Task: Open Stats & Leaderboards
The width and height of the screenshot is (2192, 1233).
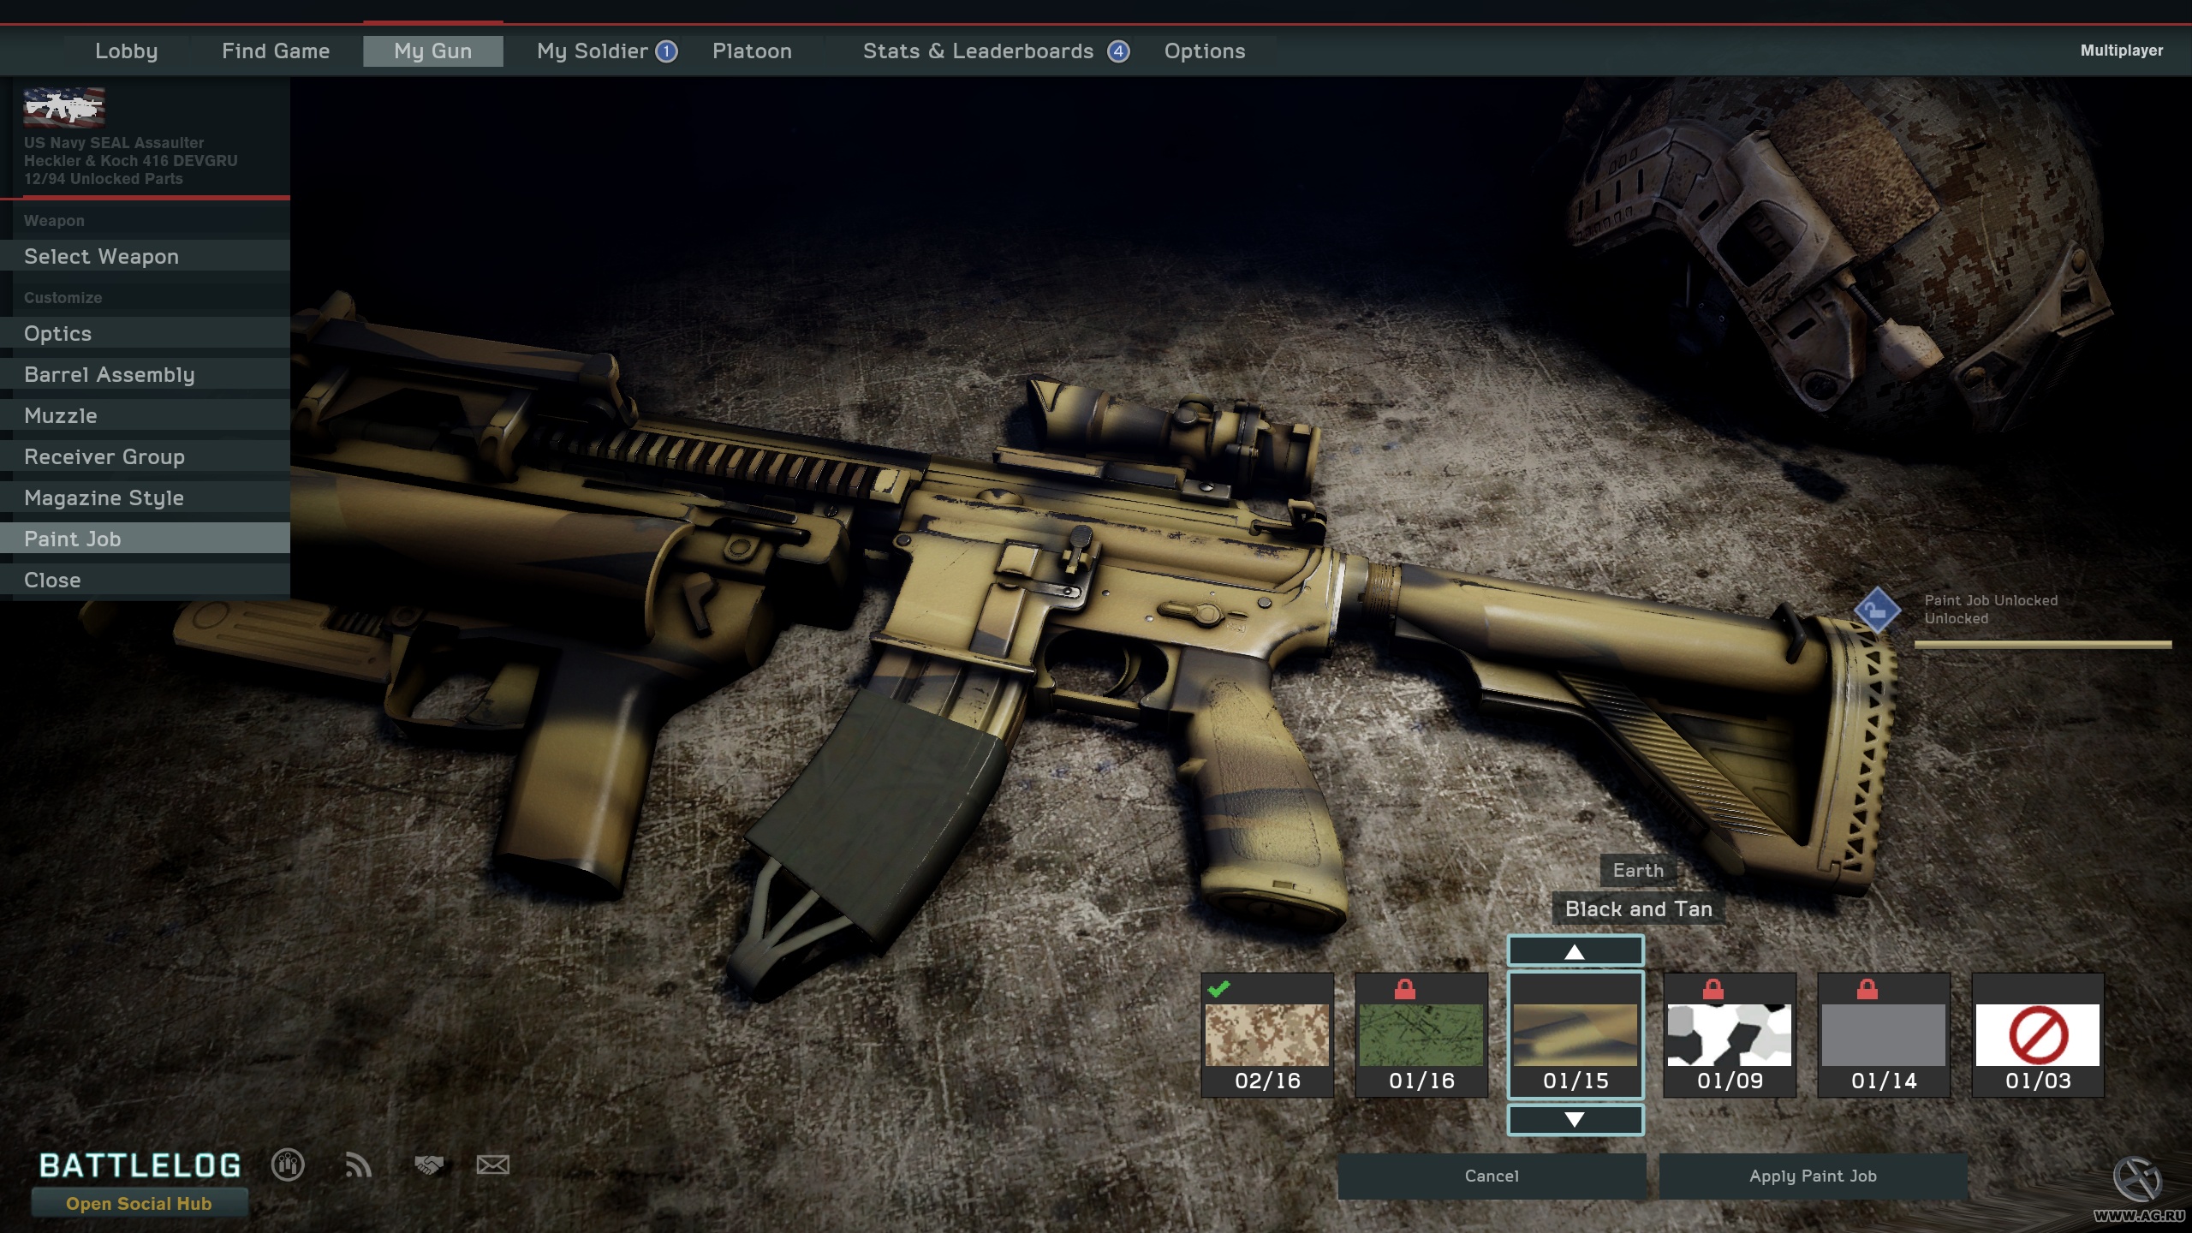Action: coord(978,51)
